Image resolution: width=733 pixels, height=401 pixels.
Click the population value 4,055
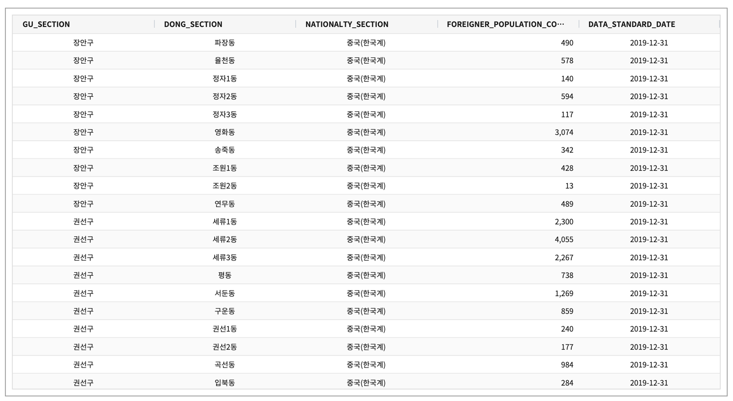click(564, 240)
